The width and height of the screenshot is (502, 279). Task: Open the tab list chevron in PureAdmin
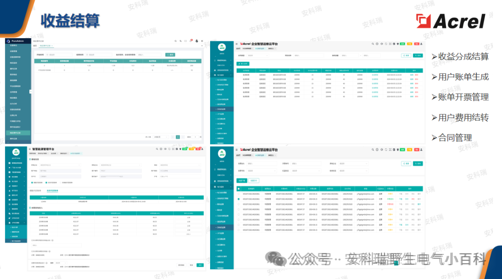coord(202,46)
